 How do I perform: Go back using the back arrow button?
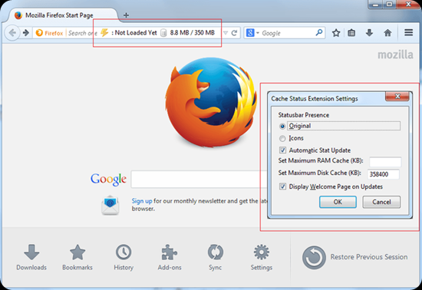pos(12,33)
